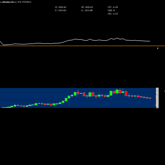Click the NSE JINDRILL chart title
This screenshot has height=165, width=165.
(24, 2)
